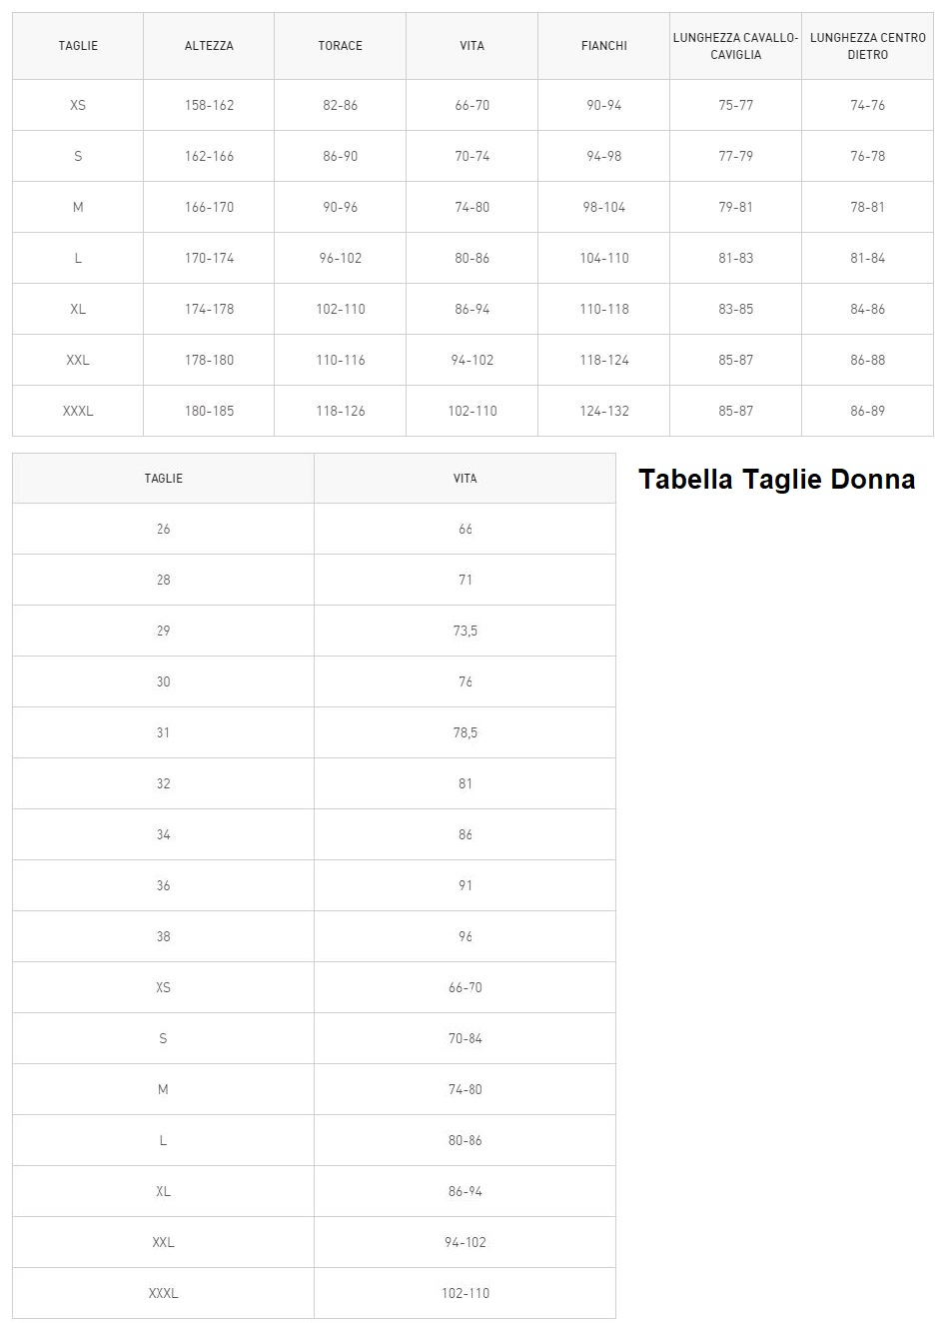Click the XXXL size in top table
This screenshot has width=950, height=1323.
pyautogui.click(x=78, y=411)
